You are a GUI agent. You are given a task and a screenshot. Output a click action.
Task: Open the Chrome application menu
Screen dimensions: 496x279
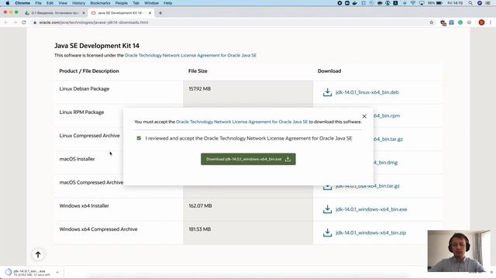point(22,3)
